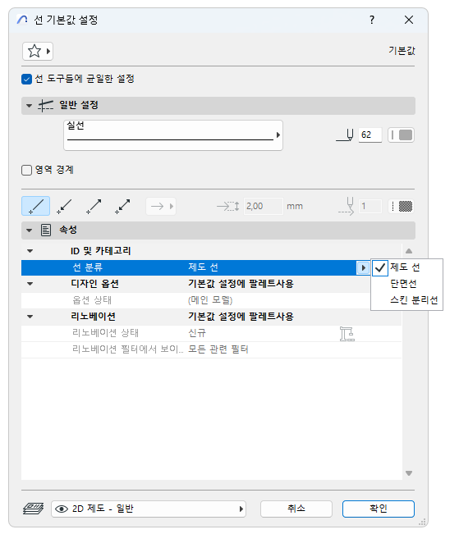Select arrowhead at end point option
Image resolution: width=459 pixels, height=534 pixels.
point(94,206)
